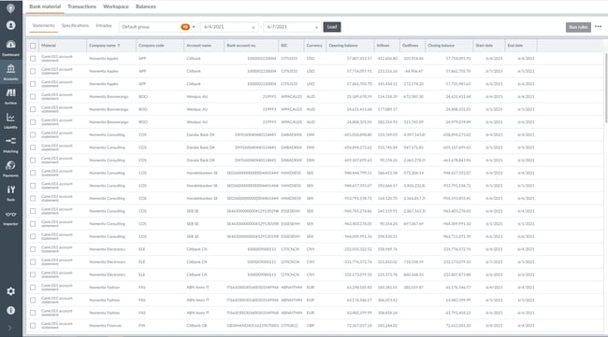Clear the 6/4/2021 start date
The height and width of the screenshot is (337, 608).
click(253, 27)
